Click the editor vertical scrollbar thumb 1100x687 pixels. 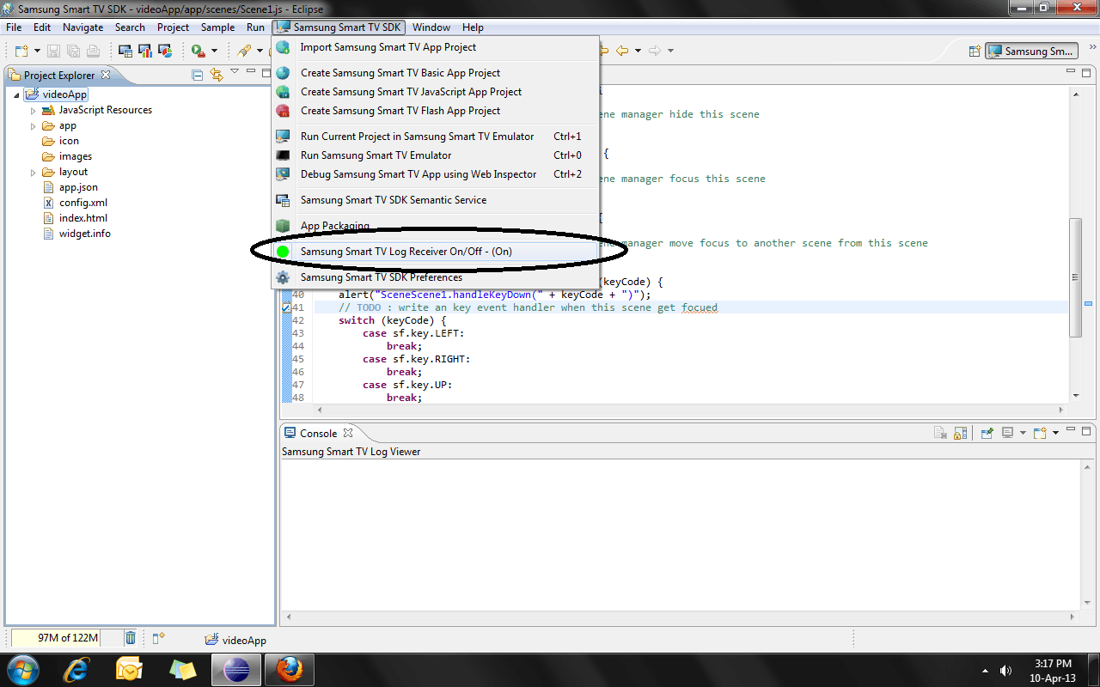click(x=1076, y=277)
